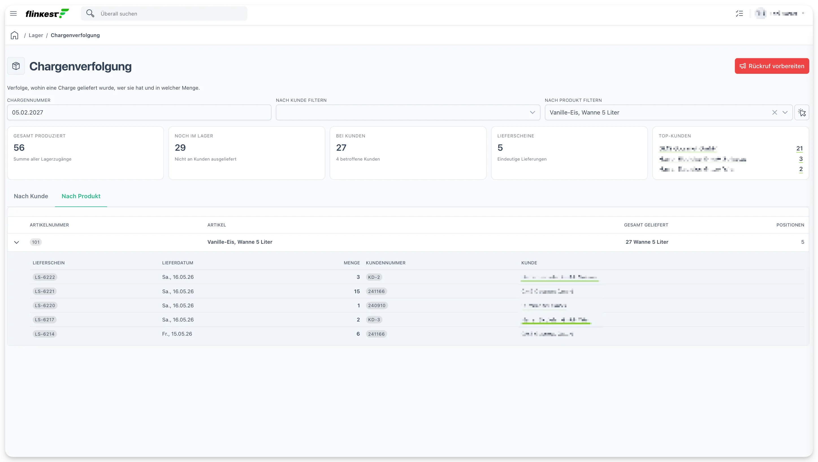Click customer number 240910

pos(376,306)
